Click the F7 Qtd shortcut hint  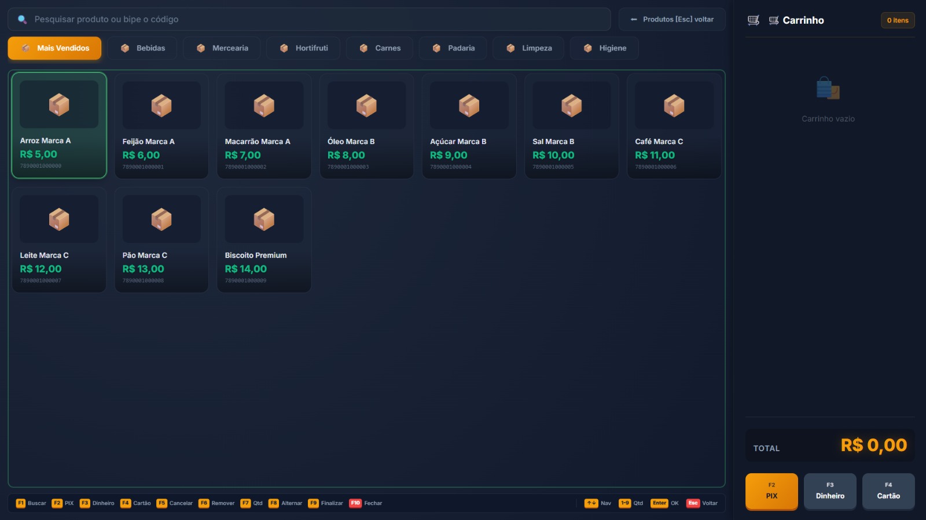[251, 503]
